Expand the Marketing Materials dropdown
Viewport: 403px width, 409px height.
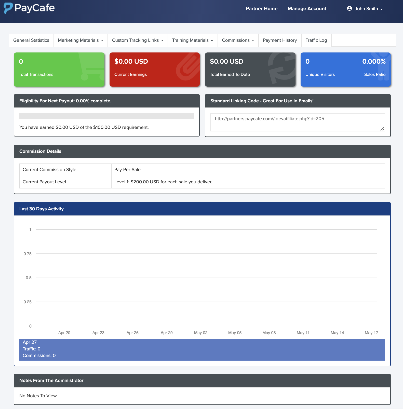point(80,40)
